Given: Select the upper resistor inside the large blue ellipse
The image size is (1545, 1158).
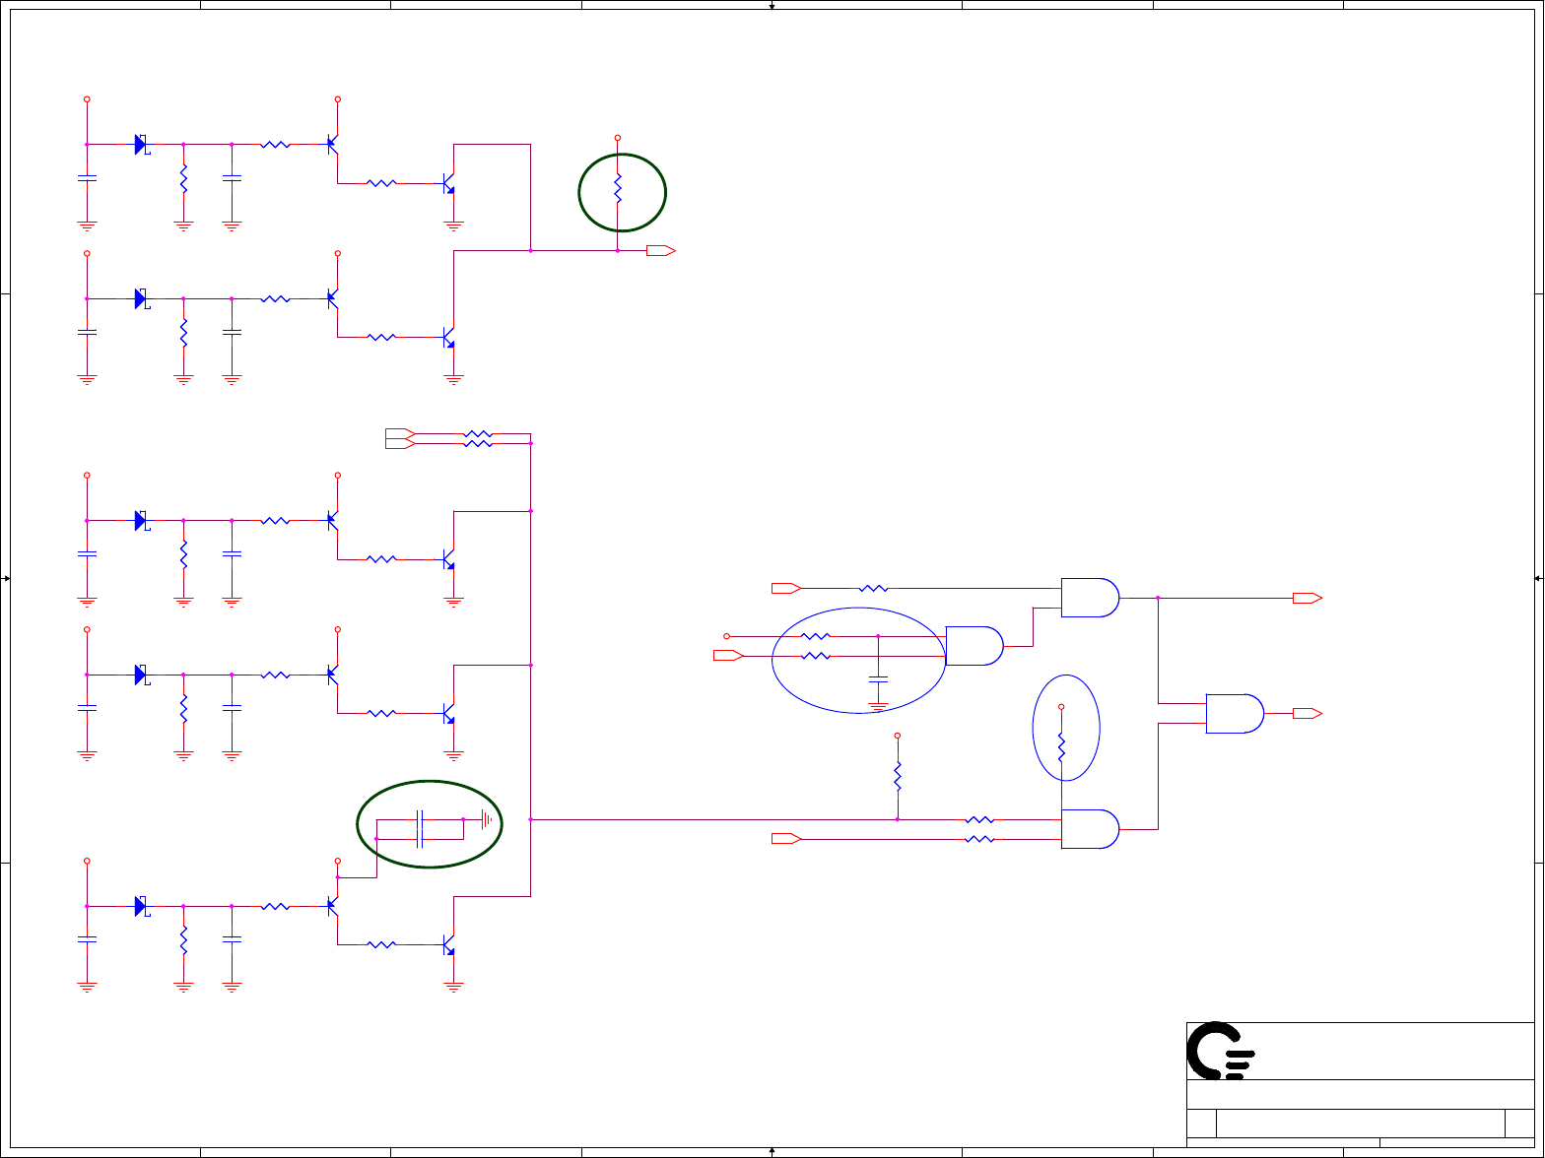Looking at the screenshot, I should click(x=816, y=636).
